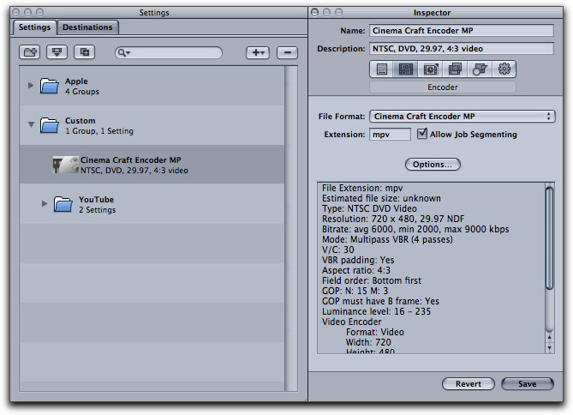Click the Save button

pos(528,384)
